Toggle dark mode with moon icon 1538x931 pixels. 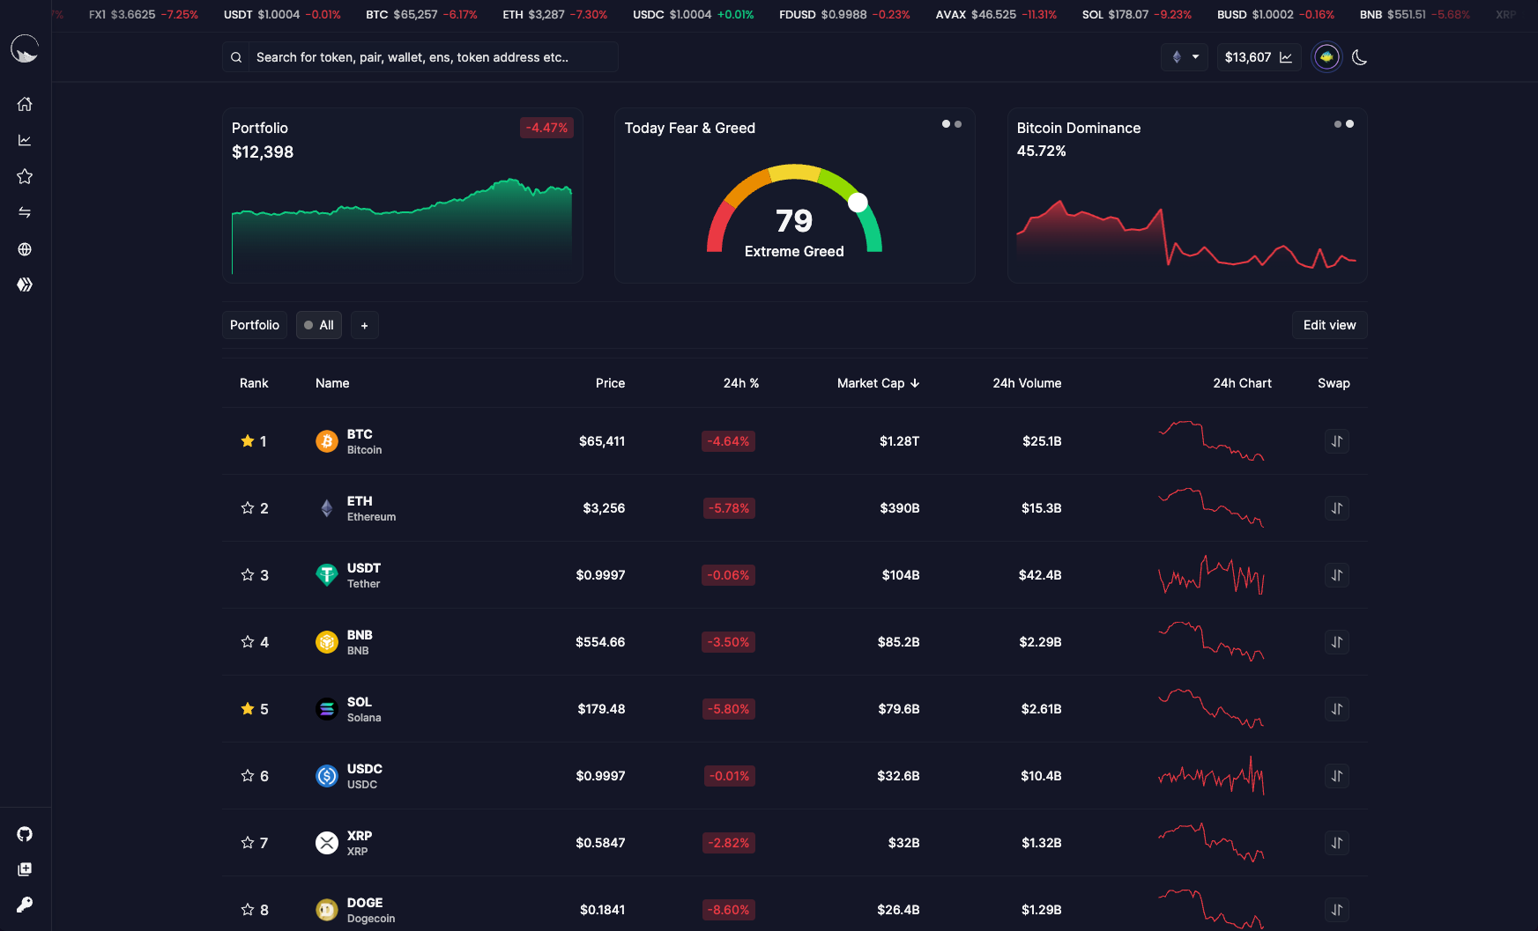click(x=1359, y=57)
